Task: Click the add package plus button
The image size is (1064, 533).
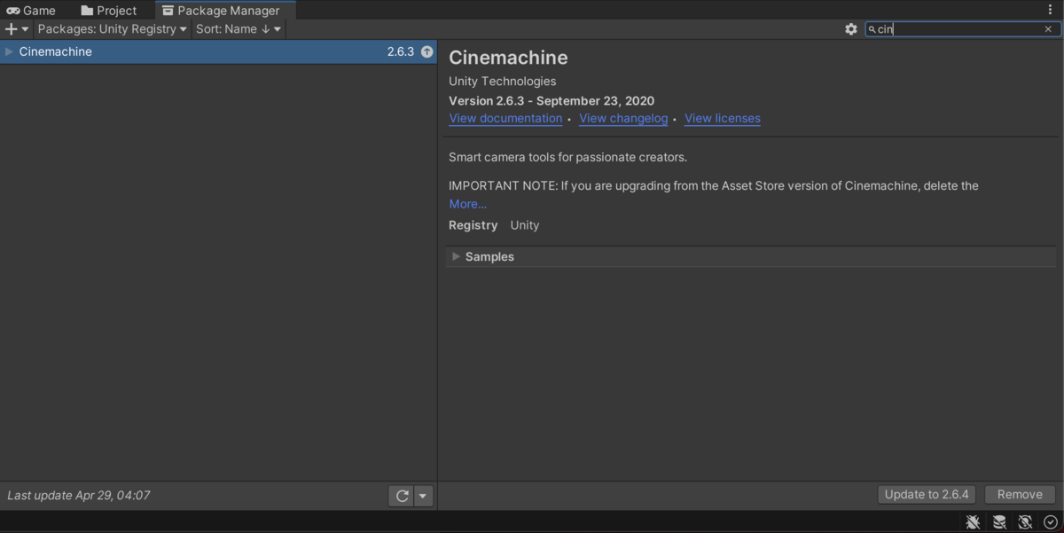Action: point(17,29)
